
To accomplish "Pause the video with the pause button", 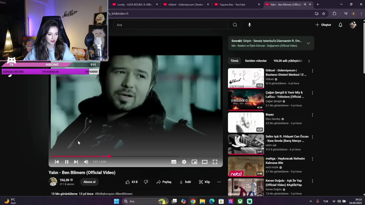I will pos(66,162).
